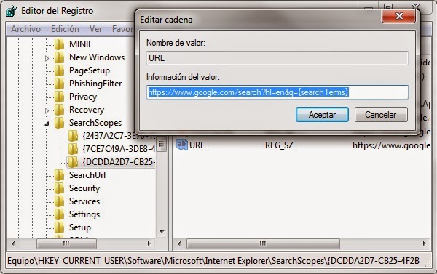This screenshot has width=437, height=274.
Task: Click tree pane vertical scrollbar thumb
Action: pos(162,144)
